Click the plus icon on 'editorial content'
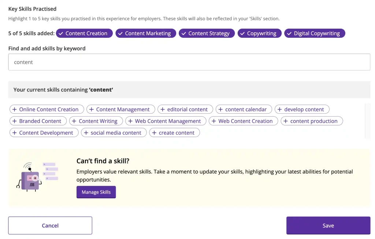 (x=162, y=109)
